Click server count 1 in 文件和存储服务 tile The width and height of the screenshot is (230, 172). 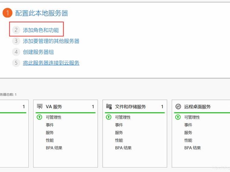click(162, 107)
